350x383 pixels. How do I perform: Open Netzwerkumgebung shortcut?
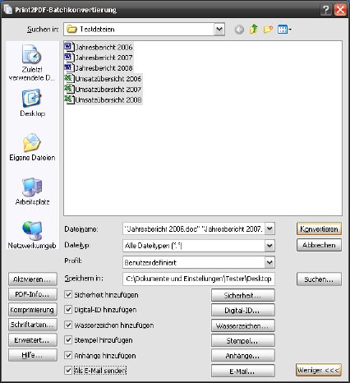coord(32,235)
